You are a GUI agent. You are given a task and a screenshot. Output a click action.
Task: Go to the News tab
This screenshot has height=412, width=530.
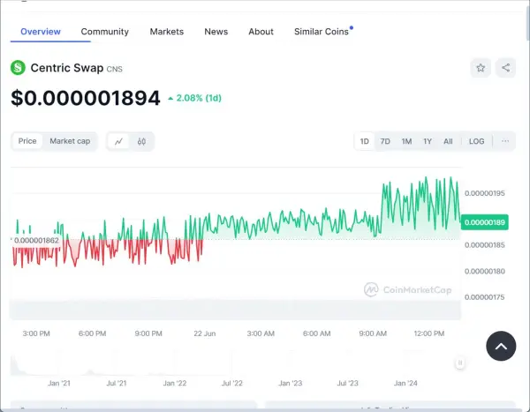tap(216, 32)
